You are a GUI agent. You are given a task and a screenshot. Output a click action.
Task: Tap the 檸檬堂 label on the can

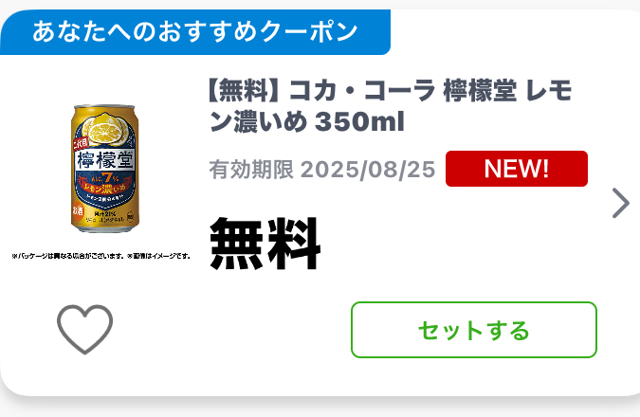coord(105,160)
